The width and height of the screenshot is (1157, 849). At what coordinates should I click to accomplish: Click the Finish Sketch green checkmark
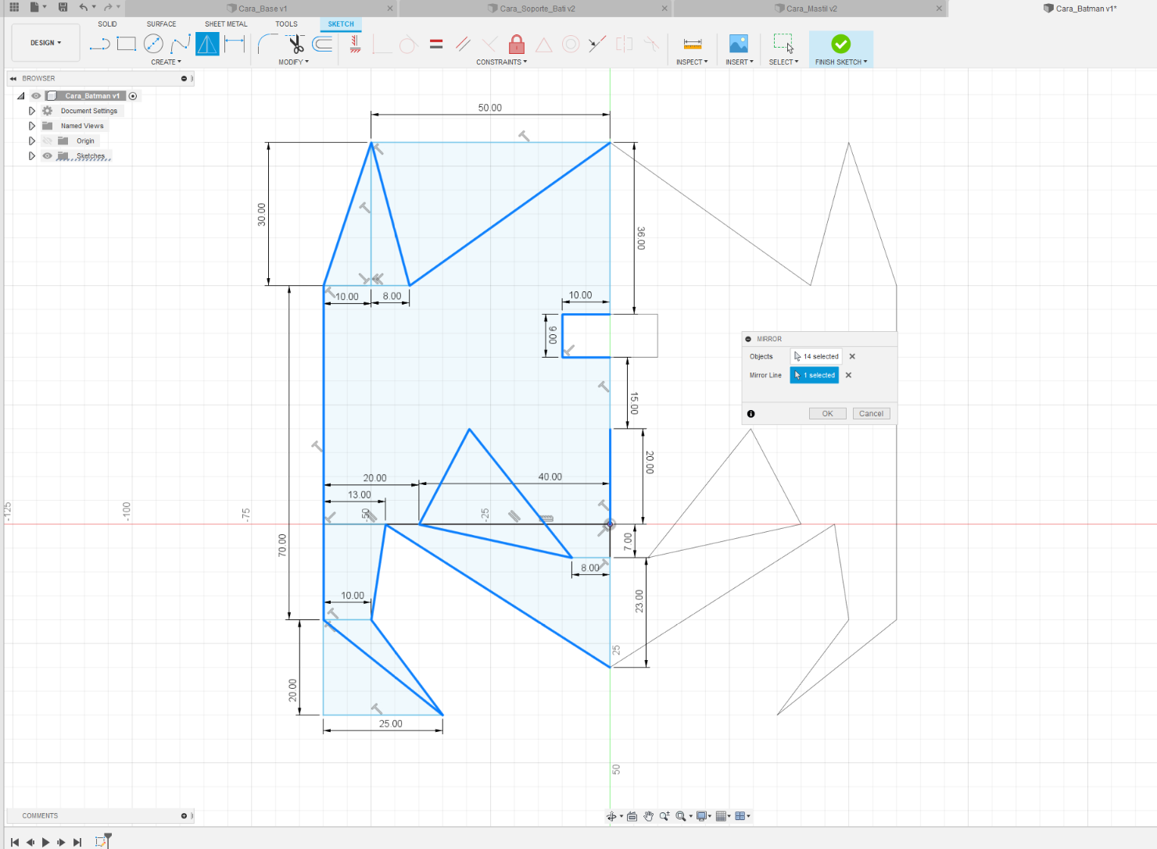(x=841, y=44)
